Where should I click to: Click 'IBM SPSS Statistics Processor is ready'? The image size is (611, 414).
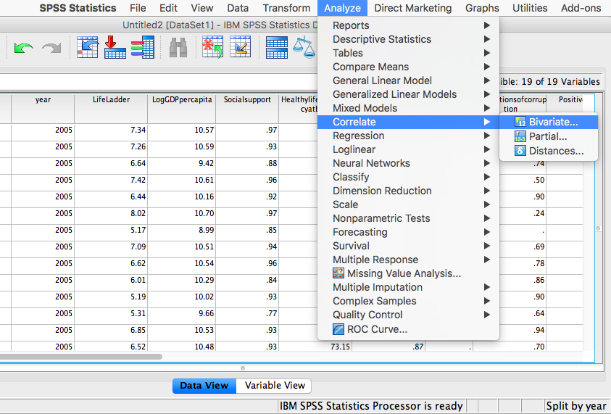[x=371, y=406]
